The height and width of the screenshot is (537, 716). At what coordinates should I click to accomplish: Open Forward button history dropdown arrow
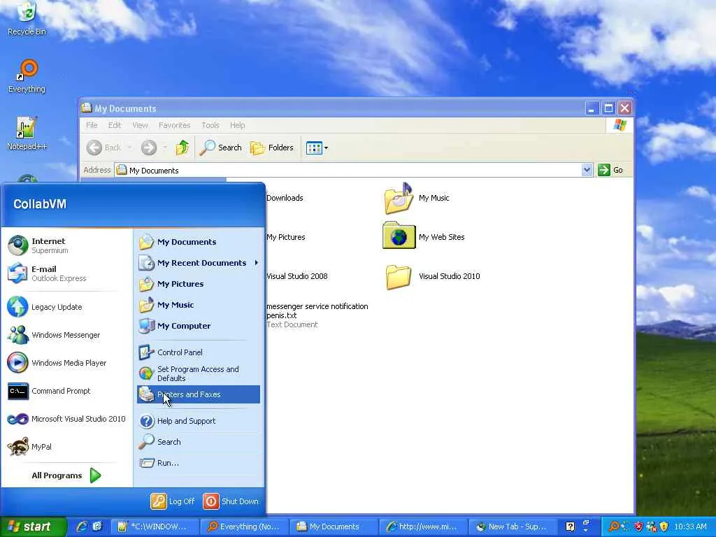click(x=165, y=148)
